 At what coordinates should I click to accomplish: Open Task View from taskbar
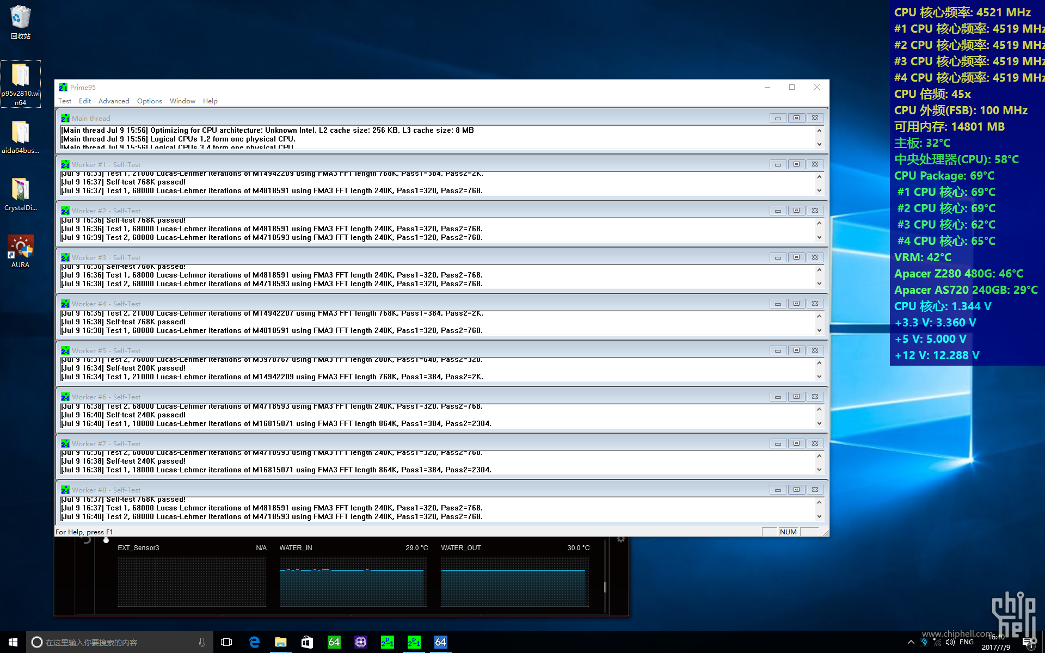point(226,642)
